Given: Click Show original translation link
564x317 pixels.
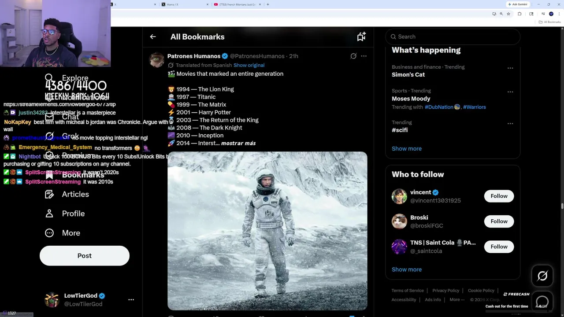Looking at the screenshot, I should click(249, 65).
